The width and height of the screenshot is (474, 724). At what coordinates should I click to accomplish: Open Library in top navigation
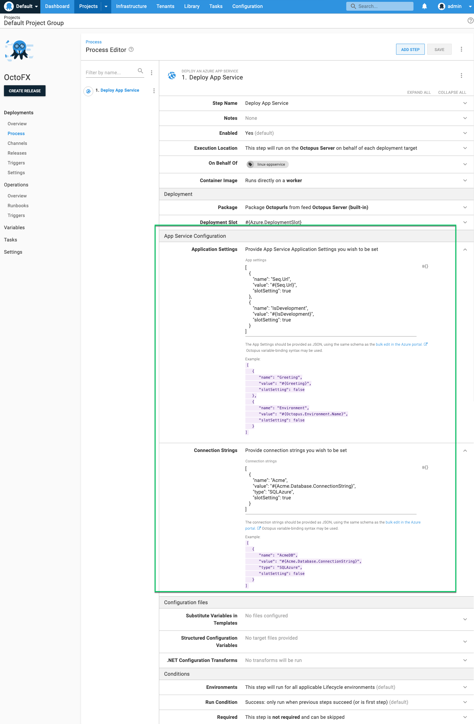(192, 6)
